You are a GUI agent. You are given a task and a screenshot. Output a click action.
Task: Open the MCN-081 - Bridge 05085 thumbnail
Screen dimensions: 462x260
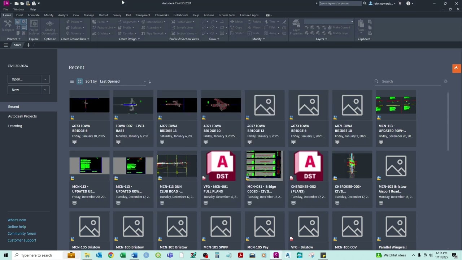[x=265, y=166]
